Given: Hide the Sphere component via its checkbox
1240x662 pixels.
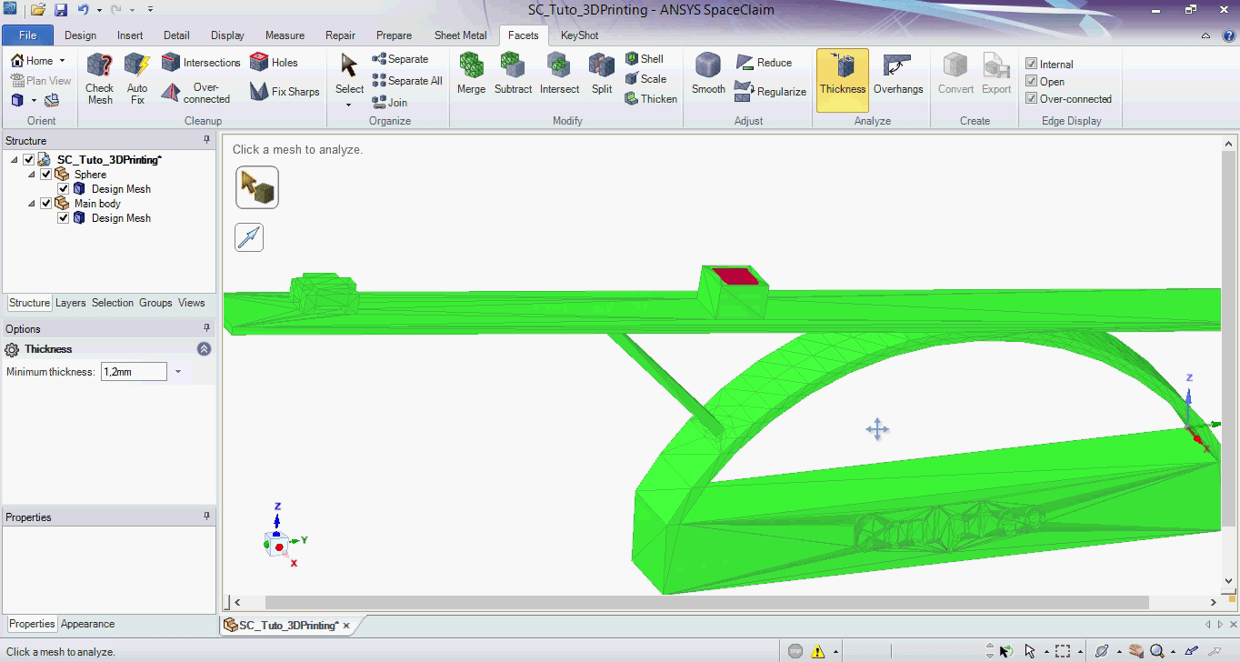Looking at the screenshot, I should click(46, 175).
